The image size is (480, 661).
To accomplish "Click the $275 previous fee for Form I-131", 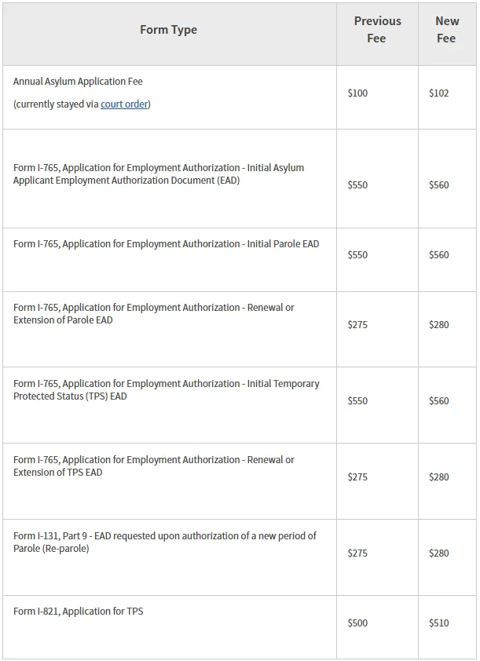I will [357, 553].
